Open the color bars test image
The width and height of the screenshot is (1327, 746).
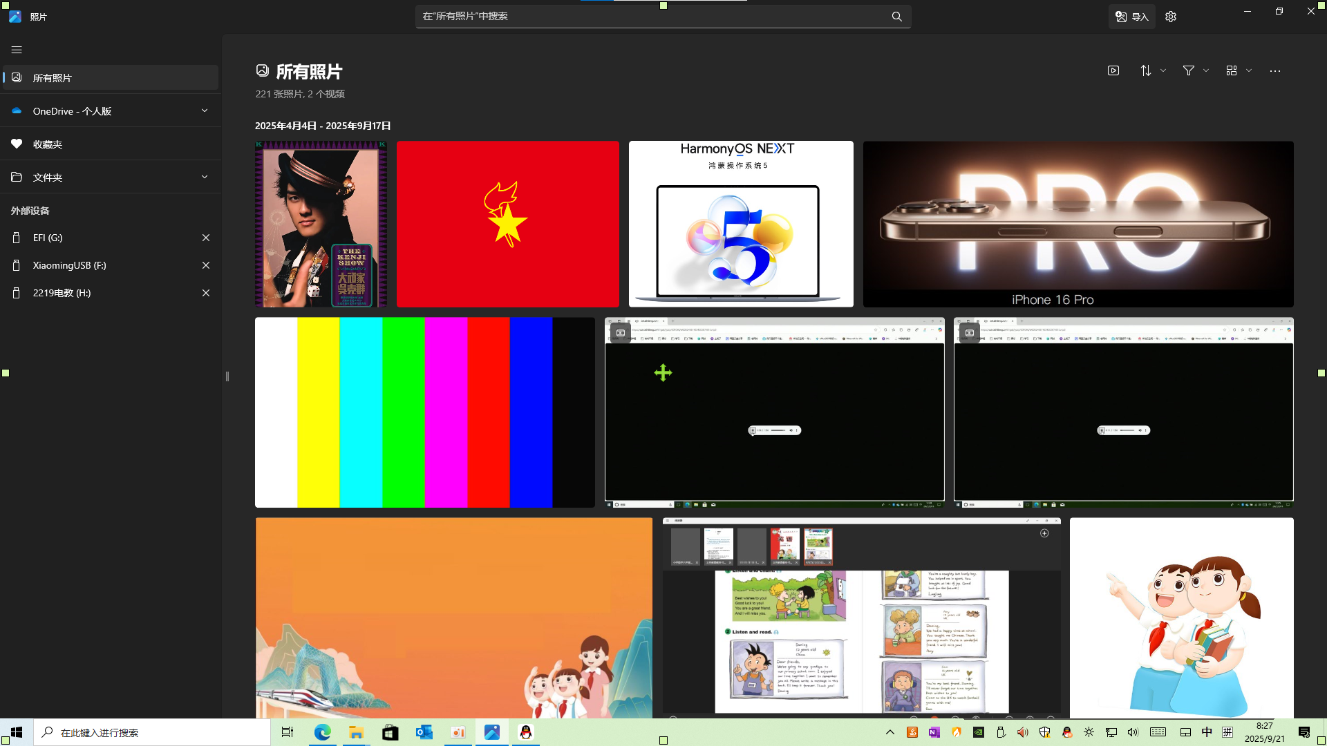(x=424, y=412)
